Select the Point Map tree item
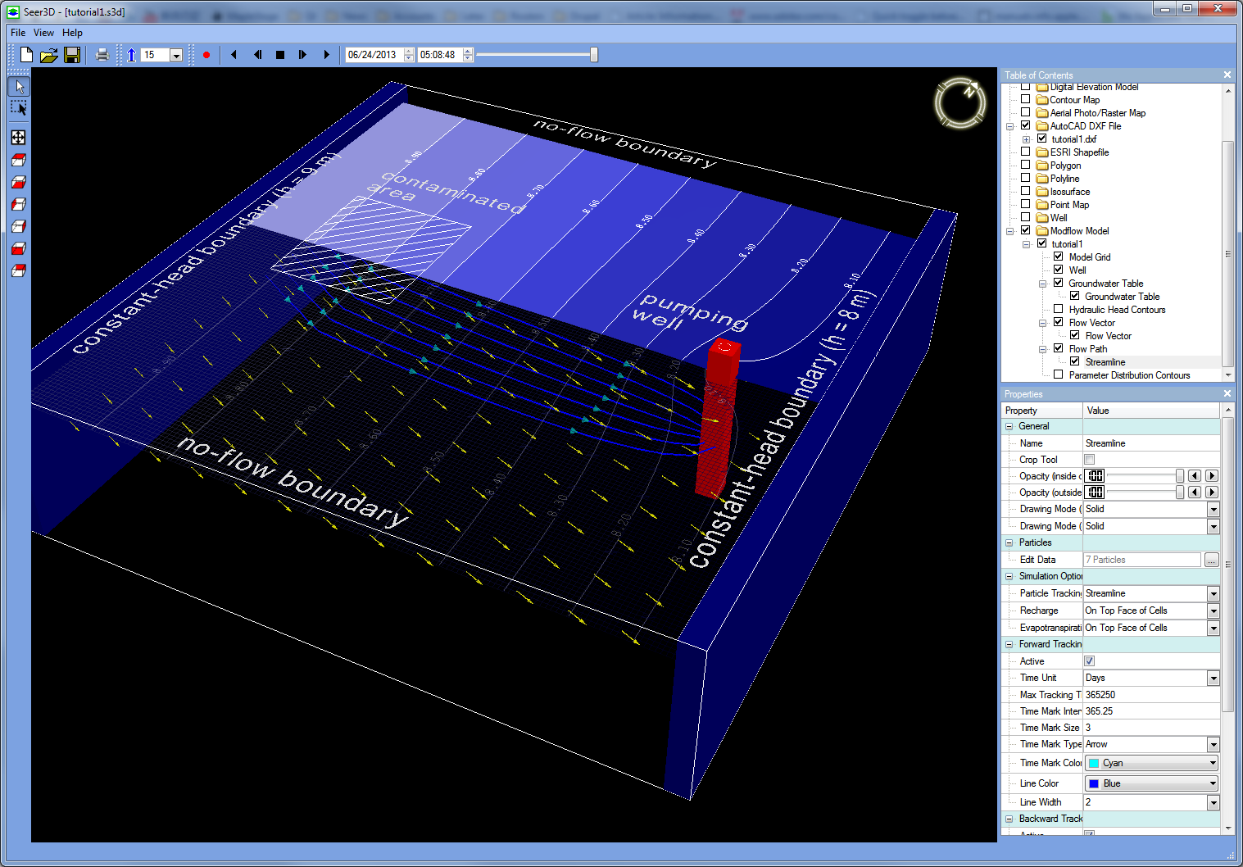Screen dimensions: 1243x867 click(x=1069, y=205)
